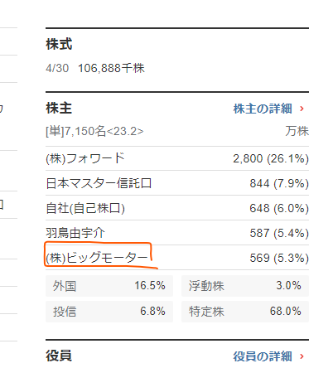The height and width of the screenshot is (368, 333).
Task: Click the 自社(自己株口) shareholder entry
Action: coord(85,208)
